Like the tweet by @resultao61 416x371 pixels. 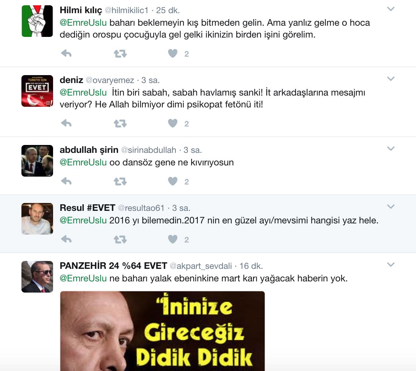pos(173,239)
